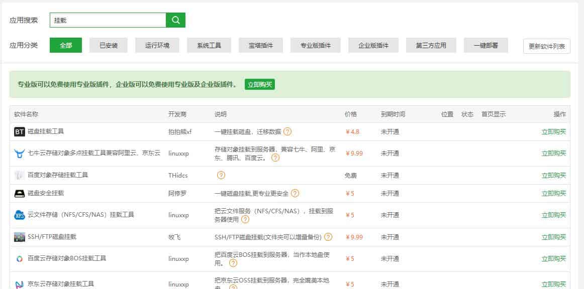Screen dimensions: 584x289
Task: Click the 更新软件列表 button
Action: pos(546,47)
